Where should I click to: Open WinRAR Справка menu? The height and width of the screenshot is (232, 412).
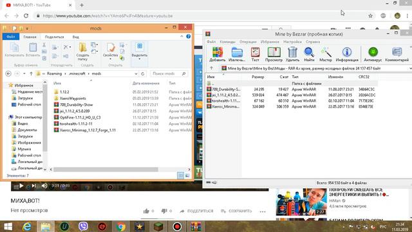[x=313, y=42]
